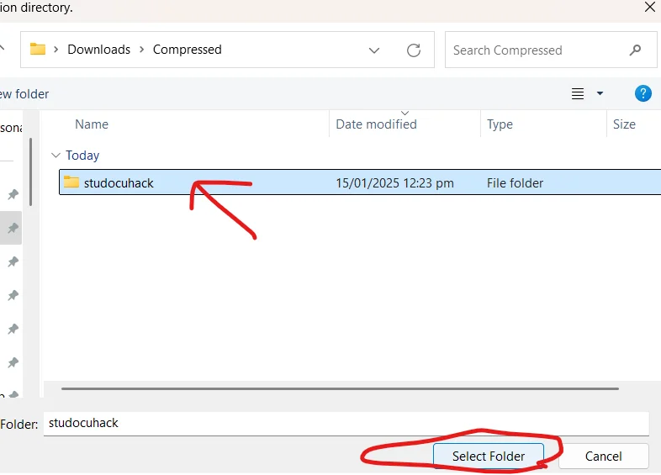Sort by the Size column header
The width and height of the screenshot is (661, 475).
[x=624, y=124]
